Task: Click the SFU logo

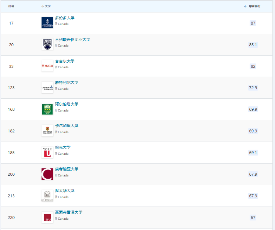Action: (x=47, y=218)
